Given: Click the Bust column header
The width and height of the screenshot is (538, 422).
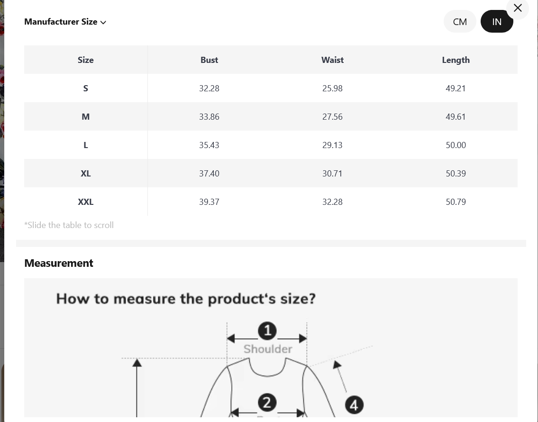Looking at the screenshot, I should tap(210, 60).
